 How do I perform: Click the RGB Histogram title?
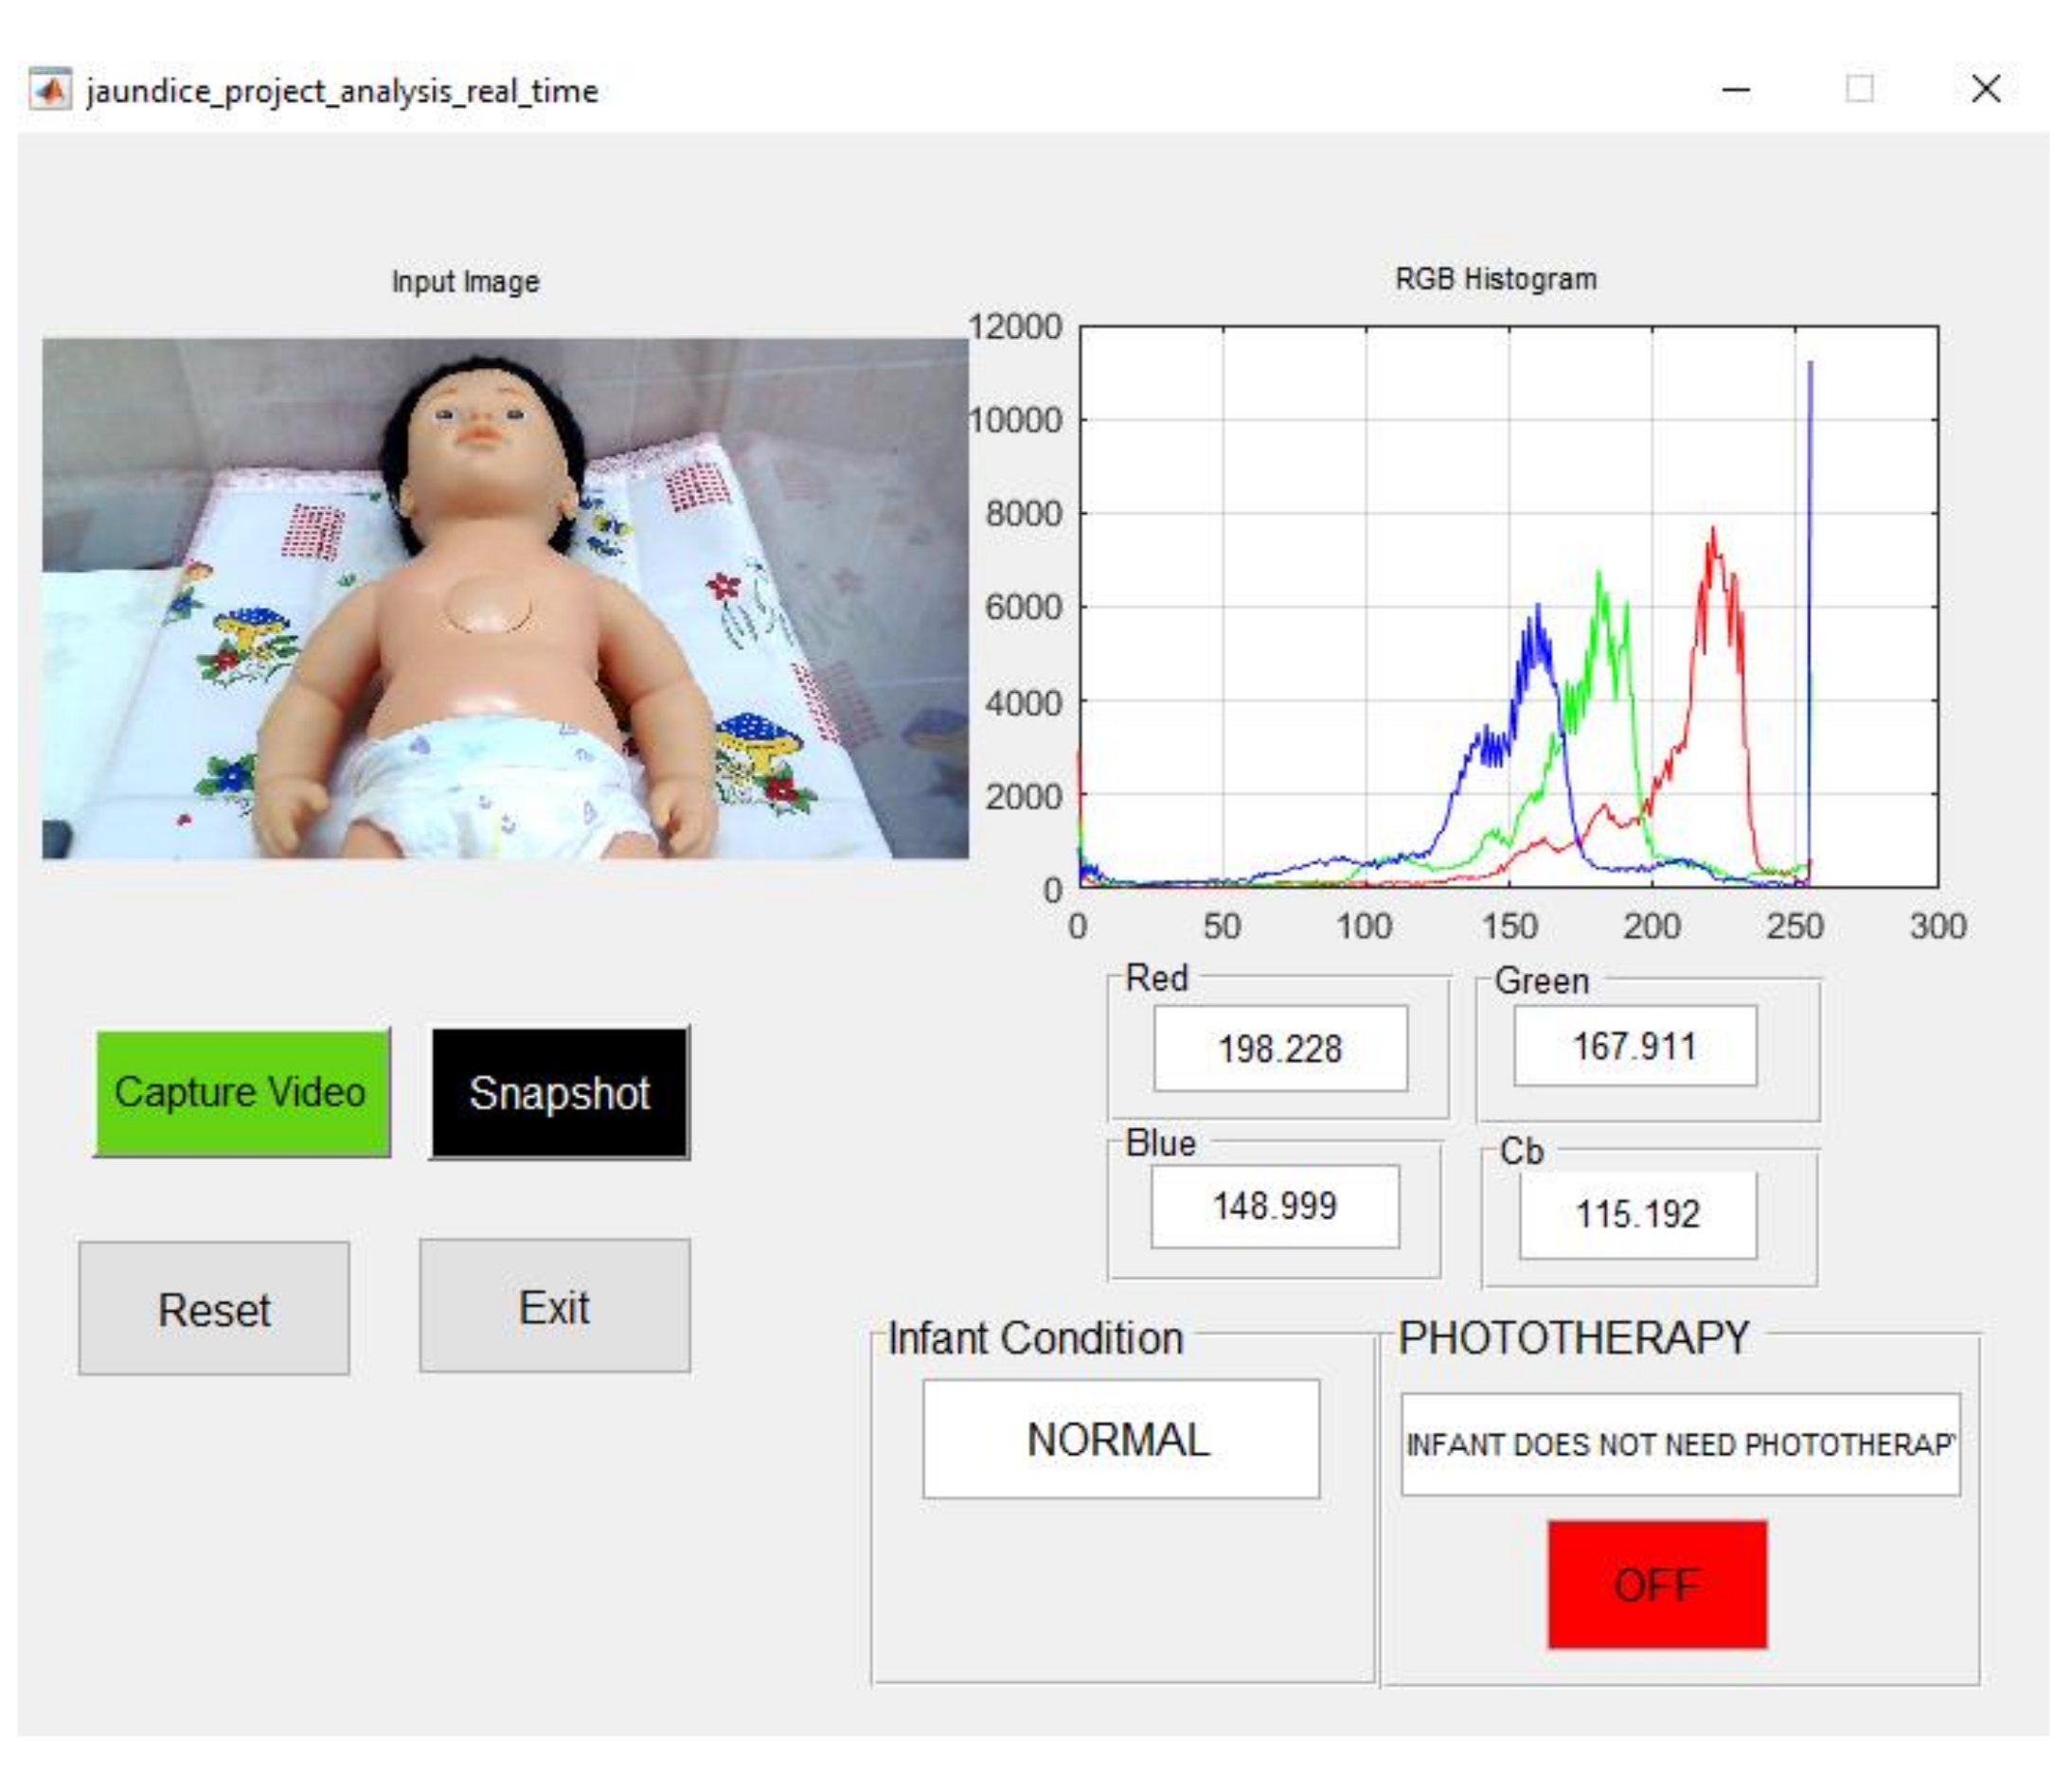1495,279
